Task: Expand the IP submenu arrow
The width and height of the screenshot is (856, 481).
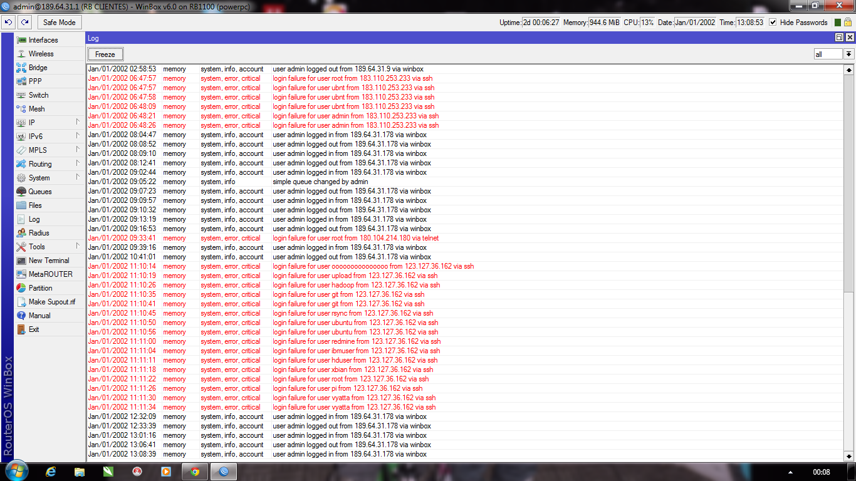Action: pos(78,123)
